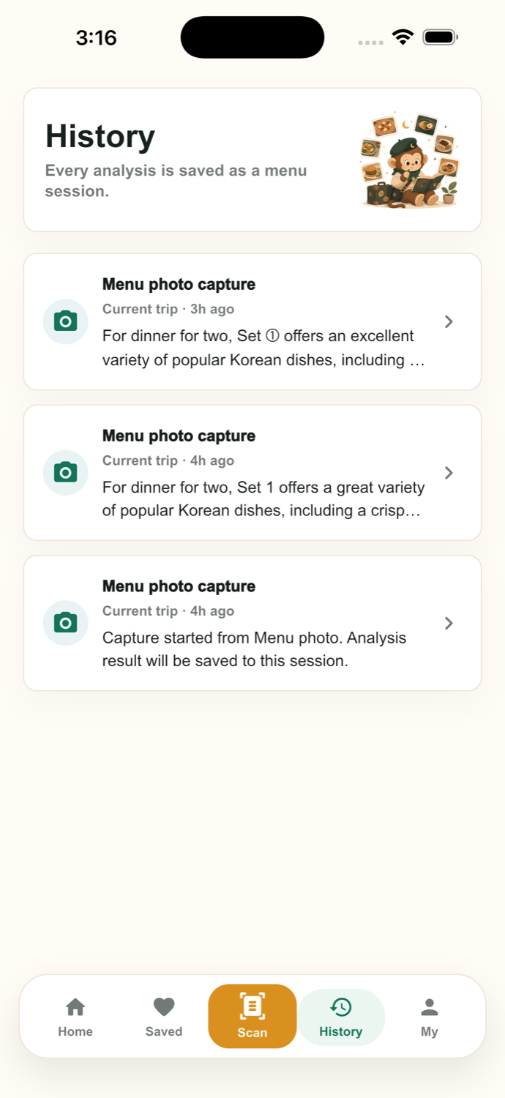Switch to the My tab label
Image resolution: width=505 pixels, height=1098 pixels.
430,1031
